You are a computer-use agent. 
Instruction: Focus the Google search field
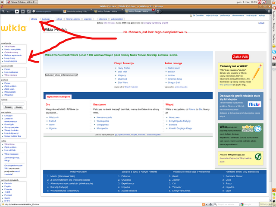point(250,204)
